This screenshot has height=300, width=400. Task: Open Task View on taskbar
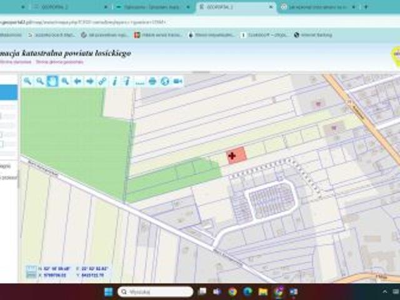pos(202,292)
